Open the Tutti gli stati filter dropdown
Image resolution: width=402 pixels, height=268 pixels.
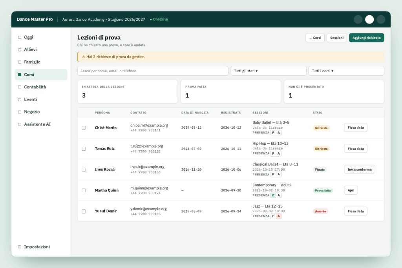click(x=269, y=71)
